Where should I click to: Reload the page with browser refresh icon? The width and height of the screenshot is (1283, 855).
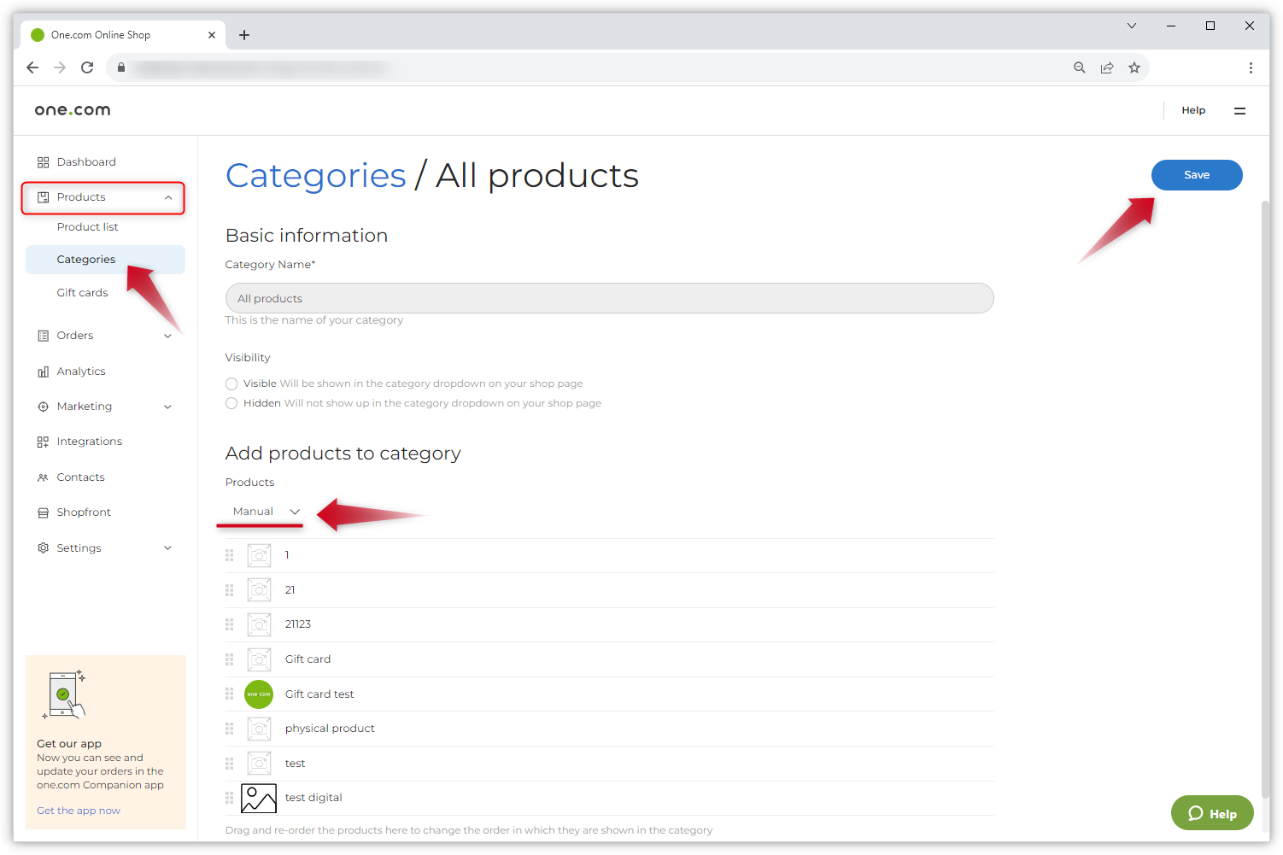coord(87,67)
